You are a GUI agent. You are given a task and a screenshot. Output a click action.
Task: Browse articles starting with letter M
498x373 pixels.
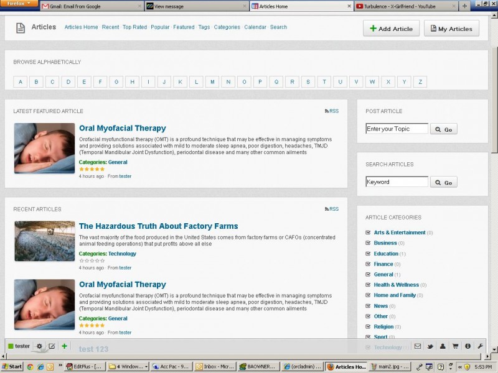click(x=212, y=82)
